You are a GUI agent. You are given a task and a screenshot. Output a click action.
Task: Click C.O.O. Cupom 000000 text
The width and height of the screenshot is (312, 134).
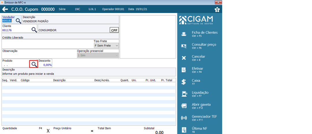click(x=33, y=9)
